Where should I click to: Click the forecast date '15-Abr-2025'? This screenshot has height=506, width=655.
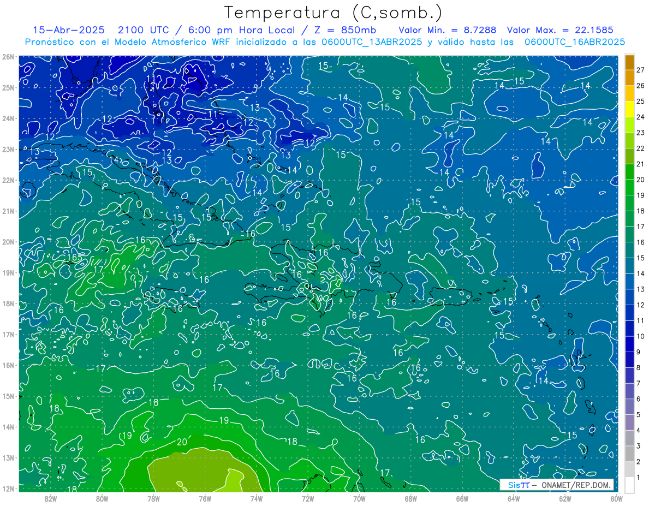pyautogui.click(x=68, y=30)
